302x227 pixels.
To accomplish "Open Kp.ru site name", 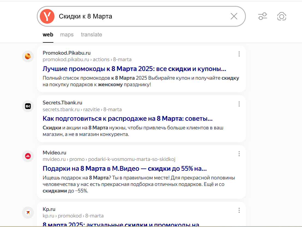I will click(x=49, y=209).
